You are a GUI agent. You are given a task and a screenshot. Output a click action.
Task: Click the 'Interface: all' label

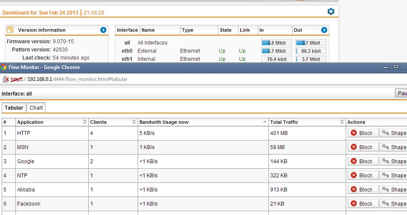pos(17,94)
